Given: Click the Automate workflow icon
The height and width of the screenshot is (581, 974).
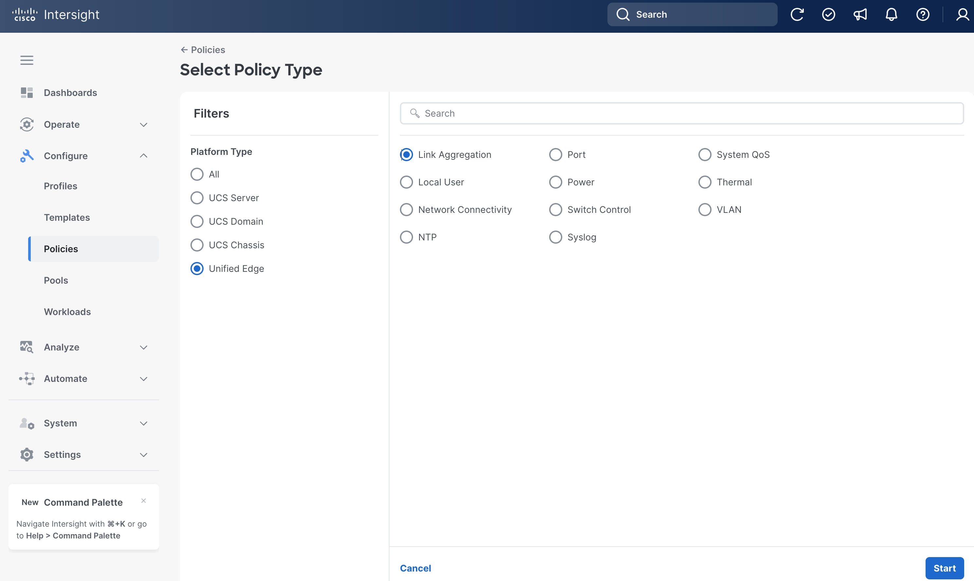Looking at the screenshot, I should (27, 379).
